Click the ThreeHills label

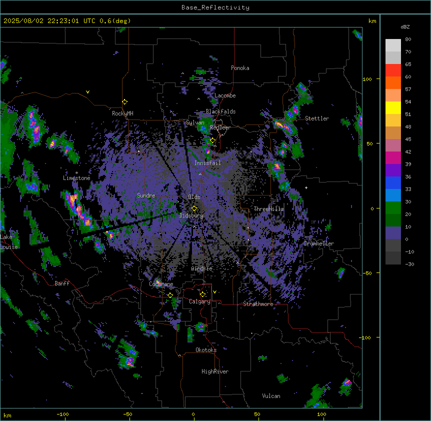coord(268,209)
